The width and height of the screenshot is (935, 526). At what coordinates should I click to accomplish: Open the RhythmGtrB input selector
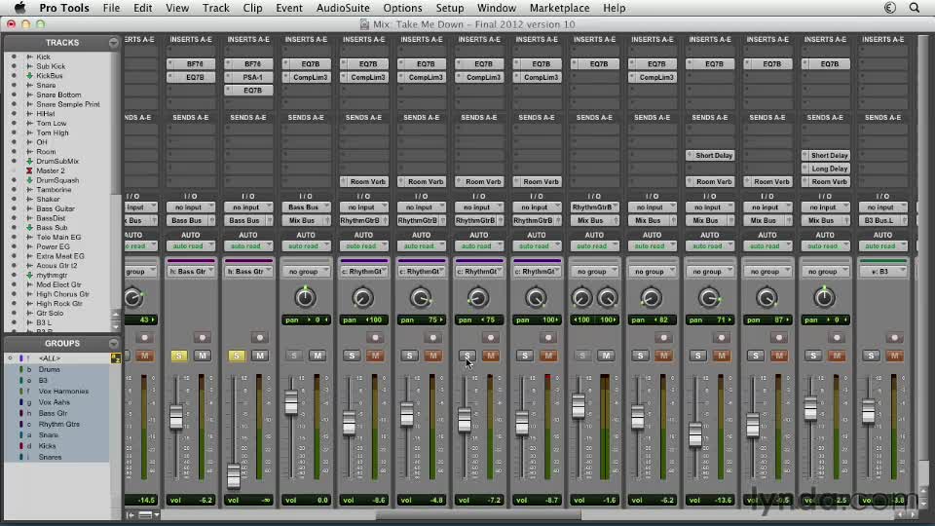[594, 207]
